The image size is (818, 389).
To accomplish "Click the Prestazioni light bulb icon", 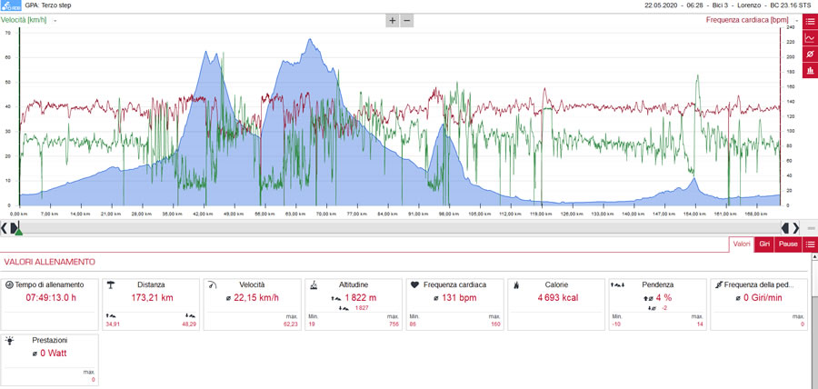I will [10, 340].
